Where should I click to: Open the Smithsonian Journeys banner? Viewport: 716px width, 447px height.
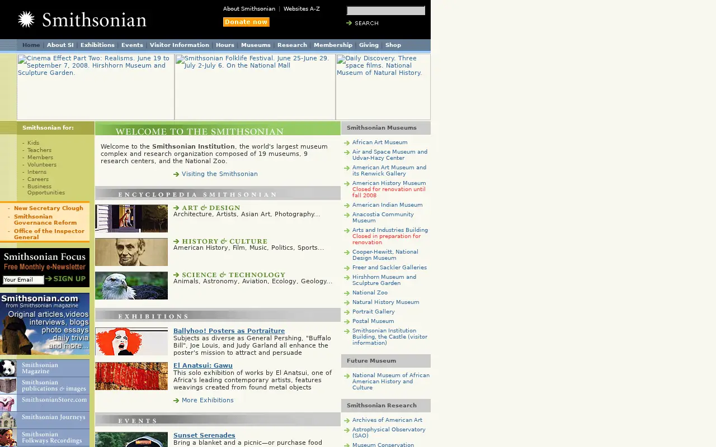tap(45, 420)
